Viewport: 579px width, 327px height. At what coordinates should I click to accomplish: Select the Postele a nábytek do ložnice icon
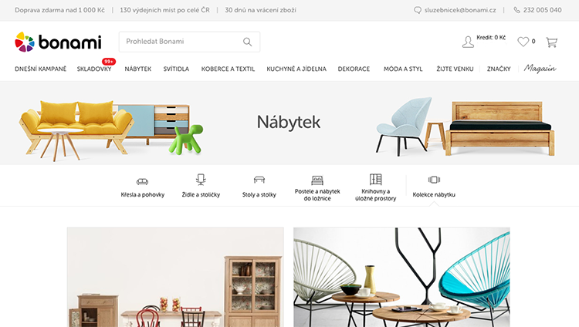pyautogui.click(x=317, y=180)
